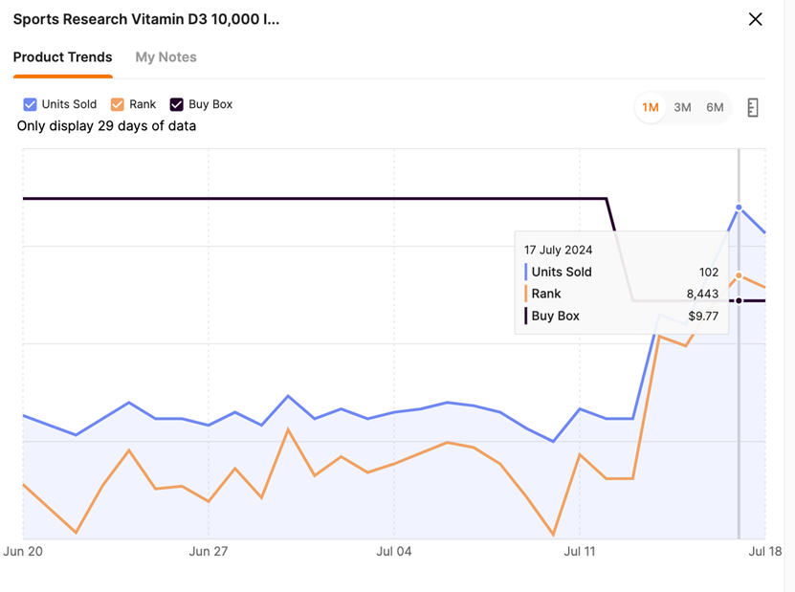Close the product trends panel
The image size is (795, 592).
[755, 19]
